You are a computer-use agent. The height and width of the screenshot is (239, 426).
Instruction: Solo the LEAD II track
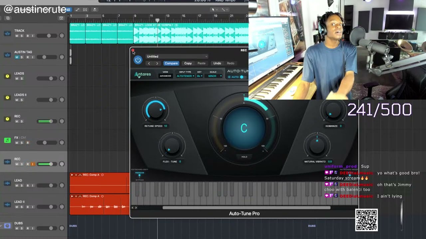click(x=22, y=207)
